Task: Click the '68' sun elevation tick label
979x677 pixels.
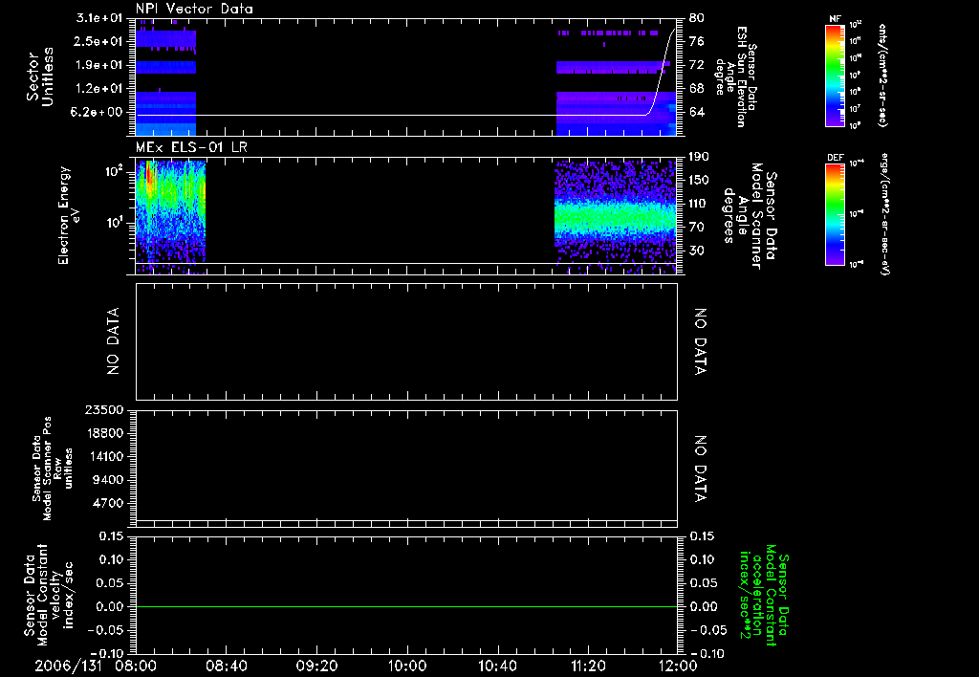Action: [x=697, y=89]
